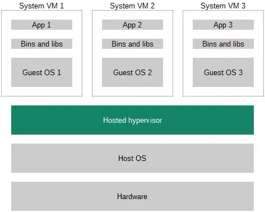Screen dimensions: 265x212
Task: Click the App 1 box
Action: click(x=41, y=25)
